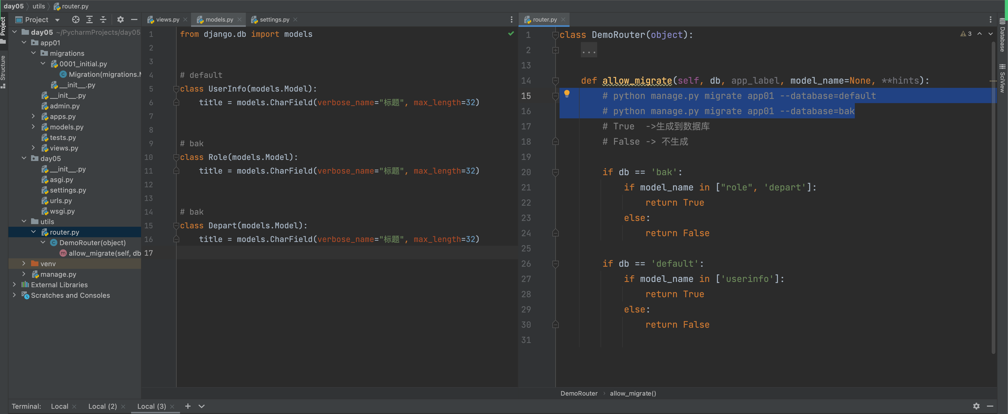Image resolution: width=1008 pixels, height=414 pixels.
Task: Click the Collapse All icon in Project toolbar
Action: (103, 19)
